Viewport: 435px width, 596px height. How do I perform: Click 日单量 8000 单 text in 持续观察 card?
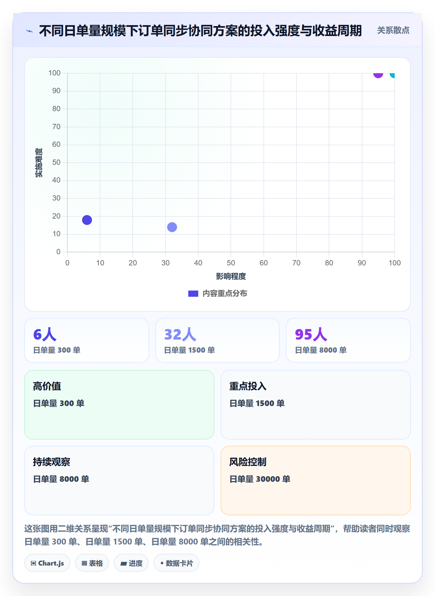coord(61,479)
